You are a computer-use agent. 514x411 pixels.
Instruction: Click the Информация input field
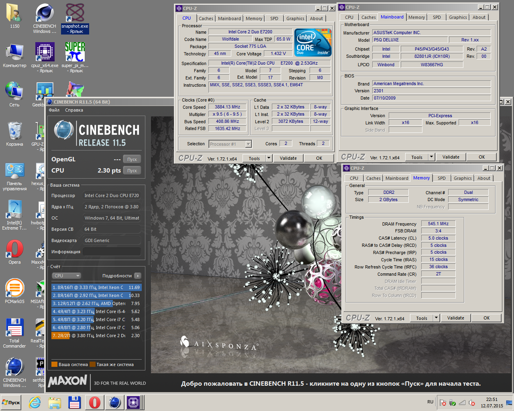(112, 252)
